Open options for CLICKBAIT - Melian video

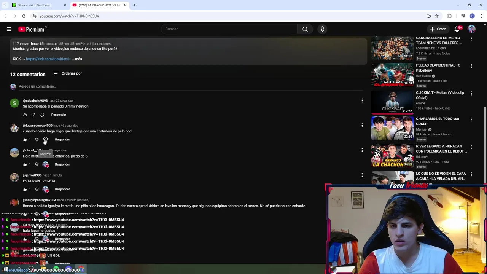pyautogui.click(x=471, y=93)
